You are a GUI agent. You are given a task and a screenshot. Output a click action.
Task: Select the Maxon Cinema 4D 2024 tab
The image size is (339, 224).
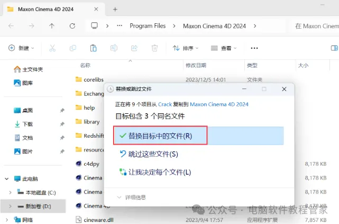click(53, 10)
